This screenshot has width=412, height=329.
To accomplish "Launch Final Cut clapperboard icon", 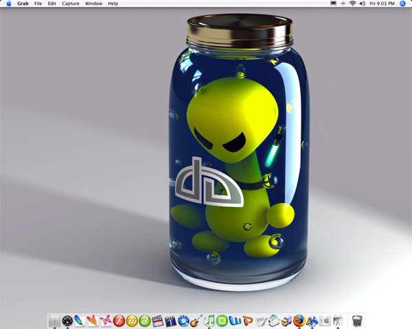I will [158, 321].
